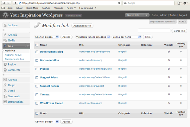The image size is (190, 127).
Task: Check the Documentation row checkbox
Action: click(x=37, y=60)
